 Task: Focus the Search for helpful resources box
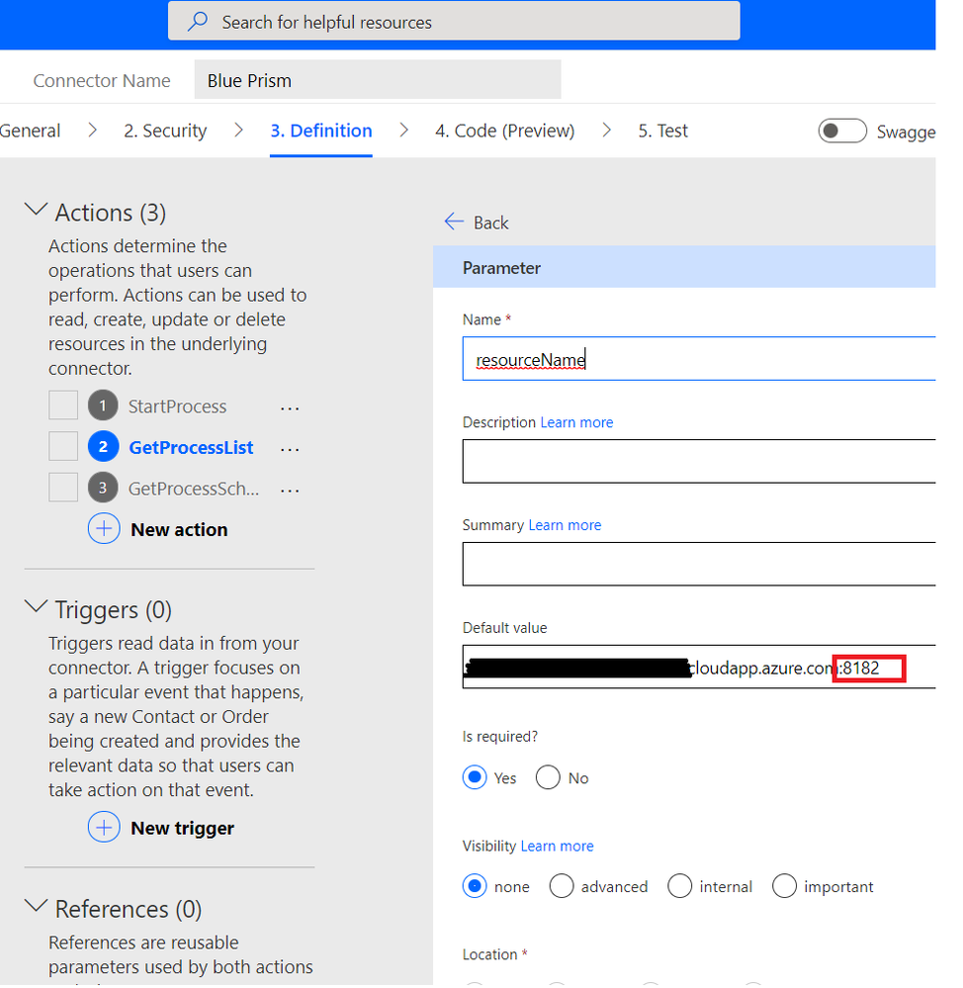pos(454,21)
